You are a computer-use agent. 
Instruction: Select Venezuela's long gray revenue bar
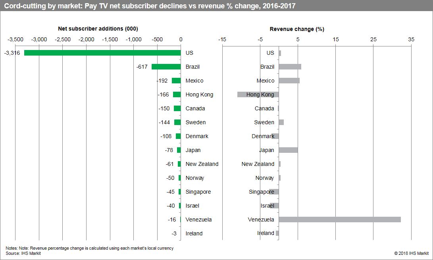(x=340, y=220)
